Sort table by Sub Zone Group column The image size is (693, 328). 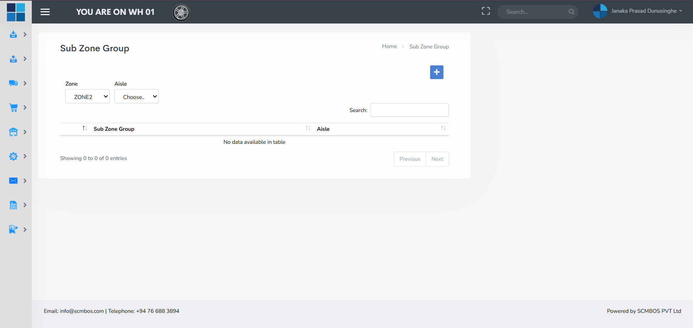[114, 129]
